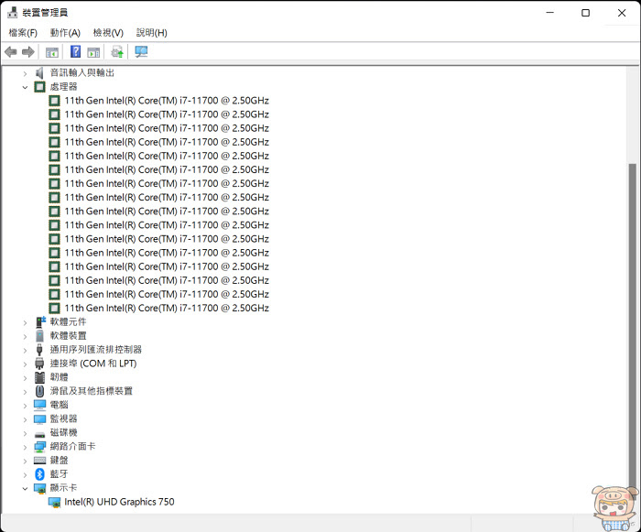Expand the 網路介面卡 category
The width and height of the screenshot is (641, 532).
coord(25,448)
